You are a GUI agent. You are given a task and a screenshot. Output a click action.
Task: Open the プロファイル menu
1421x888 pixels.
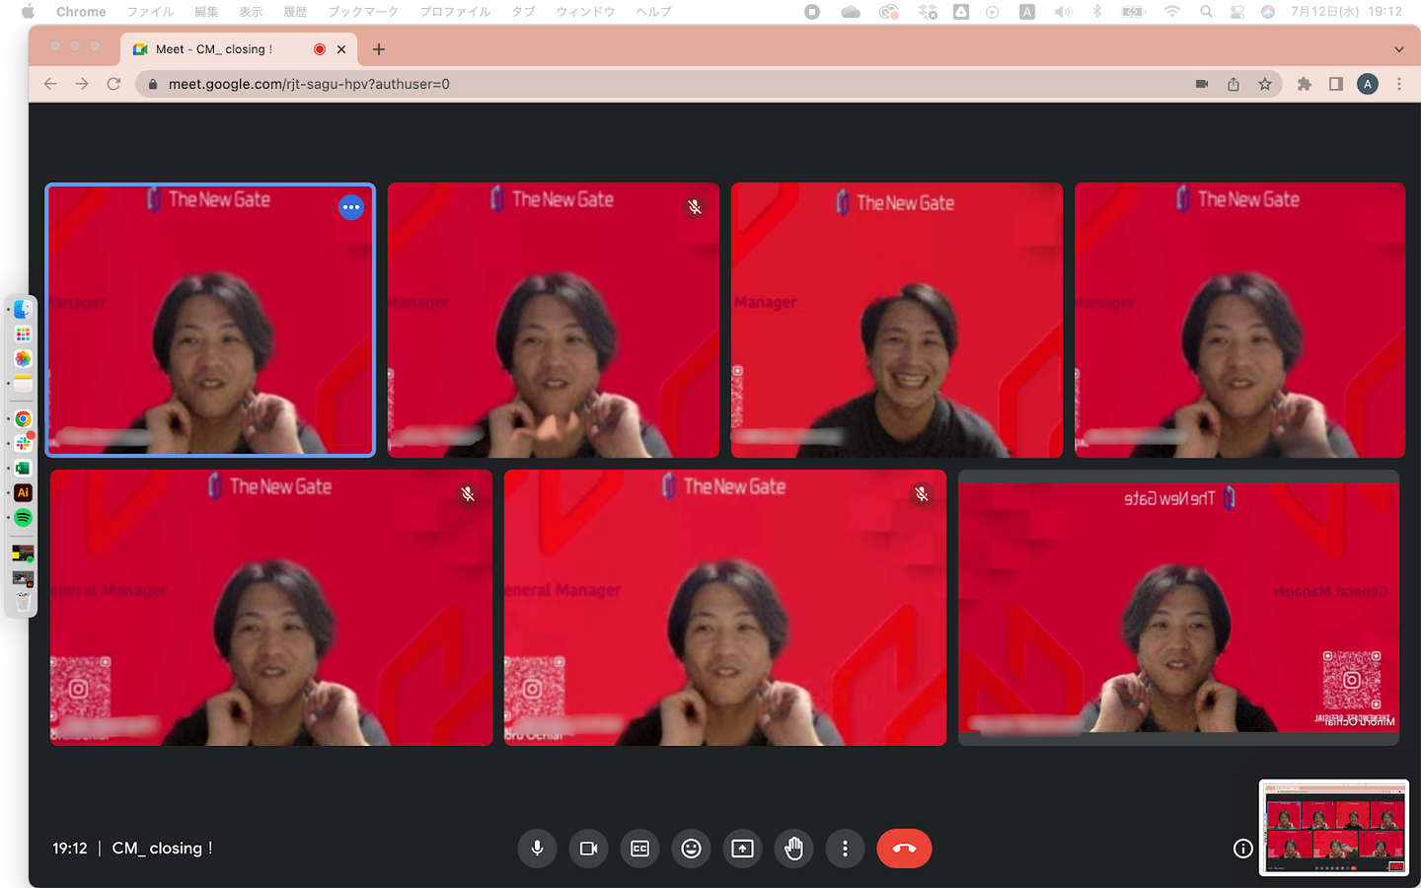pos(455,12)
